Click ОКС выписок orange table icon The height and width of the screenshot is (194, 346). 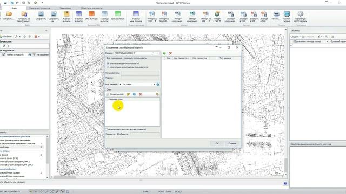click(91, 14)
